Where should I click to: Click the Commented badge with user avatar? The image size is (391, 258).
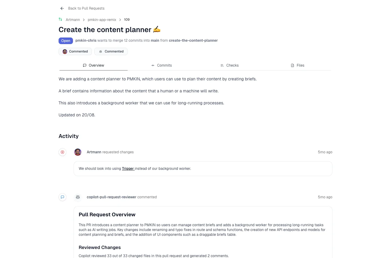[x=75, y=52]
